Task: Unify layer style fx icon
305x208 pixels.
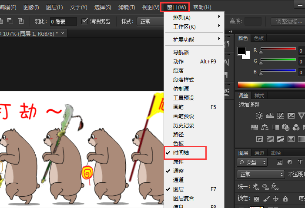Action: pos(275,187)
